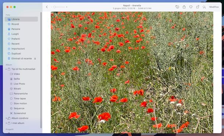Open Recenti in the sidebar
The image size is (224, 136).
click(21, 44)
